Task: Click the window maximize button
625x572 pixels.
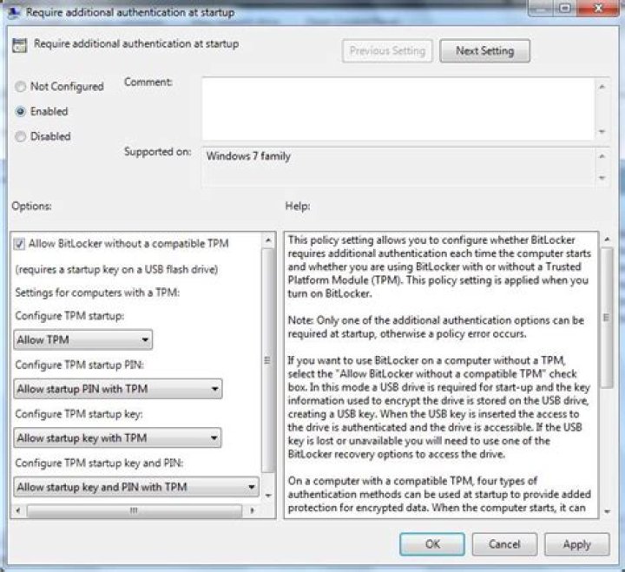Action: (x=565, y=8)
